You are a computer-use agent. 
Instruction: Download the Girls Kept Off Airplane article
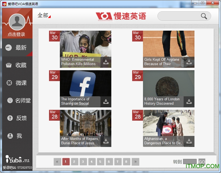[189, 62]
